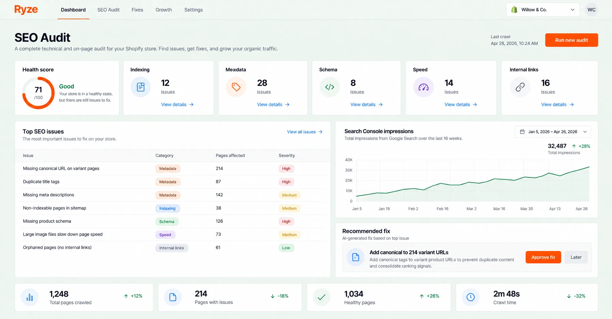Select the Duplicate title tags issue
The height and width of the screenshot is (319, 612).
173,182
